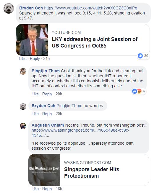162x193 pixels.
Task: Like the 'no worries' reply
Action: (35, 114)
